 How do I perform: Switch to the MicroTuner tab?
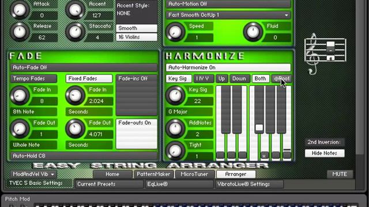pos(194,174)
